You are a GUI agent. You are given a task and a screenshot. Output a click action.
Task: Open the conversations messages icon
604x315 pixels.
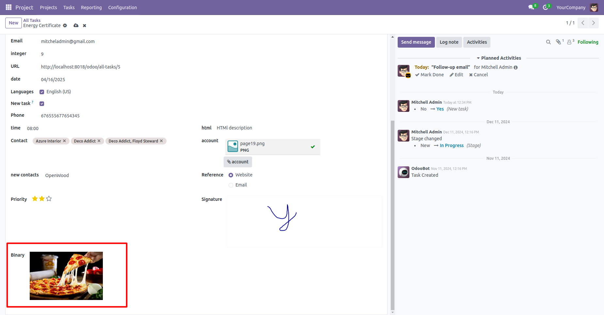531,7
